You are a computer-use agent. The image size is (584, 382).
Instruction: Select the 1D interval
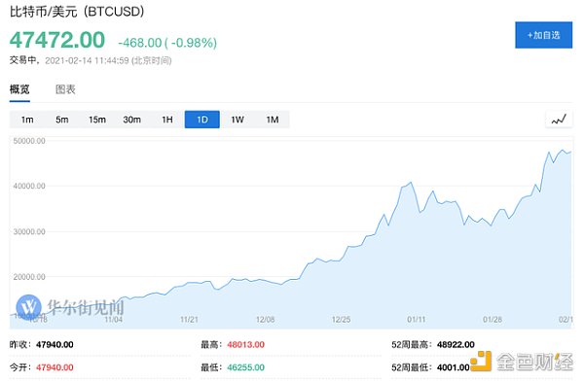pyautogui.click(x=202, y=120)
